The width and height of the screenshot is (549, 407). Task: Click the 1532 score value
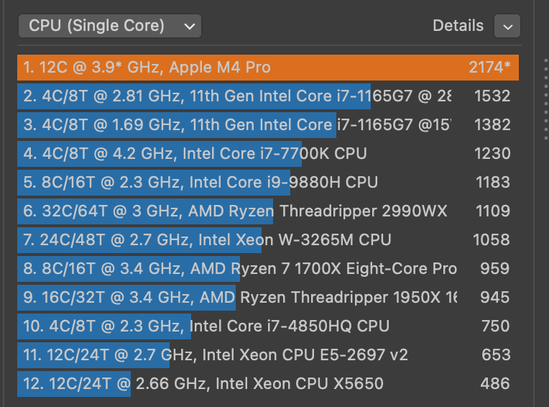coord(492,96)
